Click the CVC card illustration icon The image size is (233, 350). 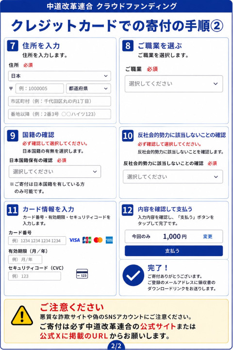tap(82, 274)
